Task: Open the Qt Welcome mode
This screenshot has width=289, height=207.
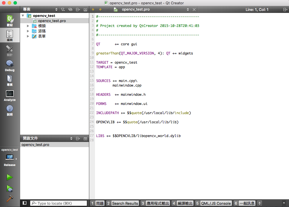Action: pos(10,20)
